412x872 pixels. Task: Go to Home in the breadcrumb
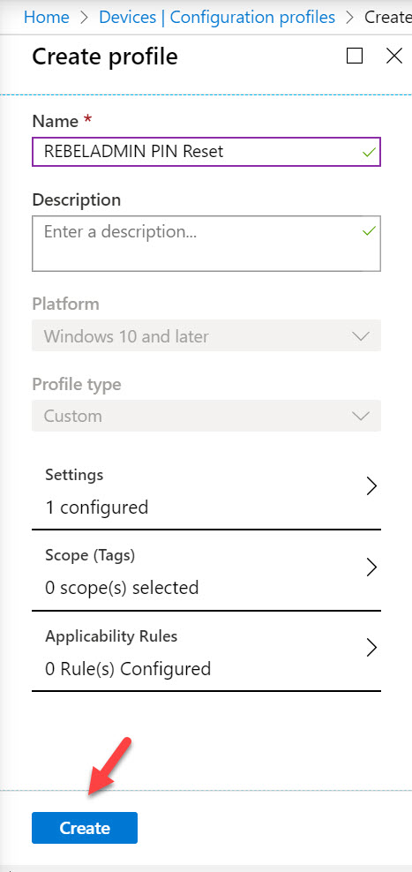point(47,17)
